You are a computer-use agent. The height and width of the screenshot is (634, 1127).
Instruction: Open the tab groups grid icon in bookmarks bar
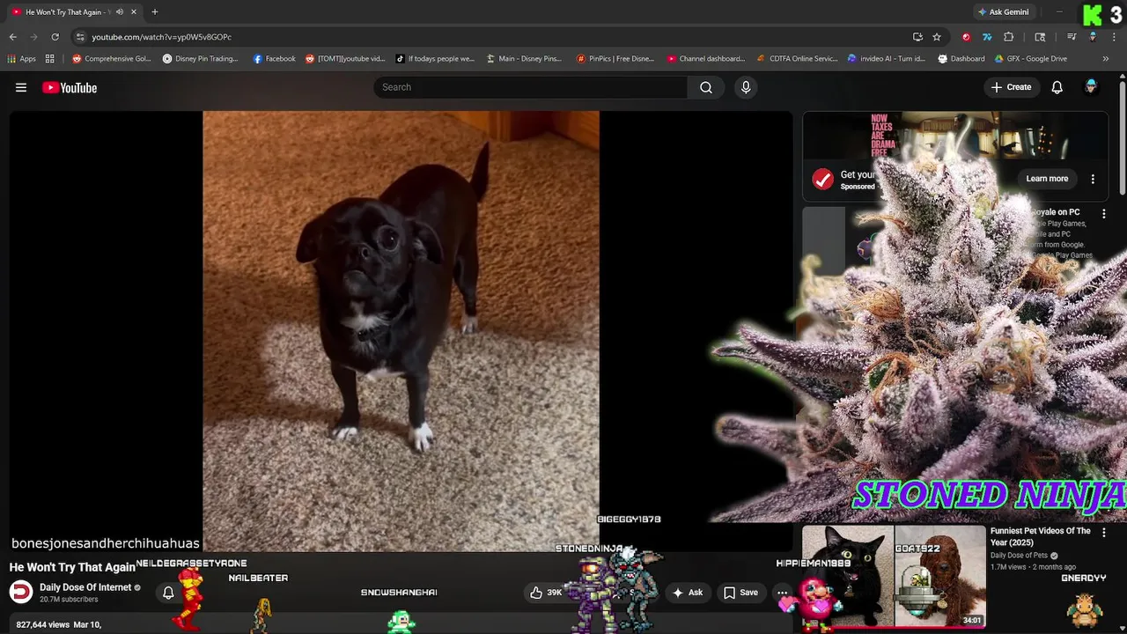tap(50, 59)
